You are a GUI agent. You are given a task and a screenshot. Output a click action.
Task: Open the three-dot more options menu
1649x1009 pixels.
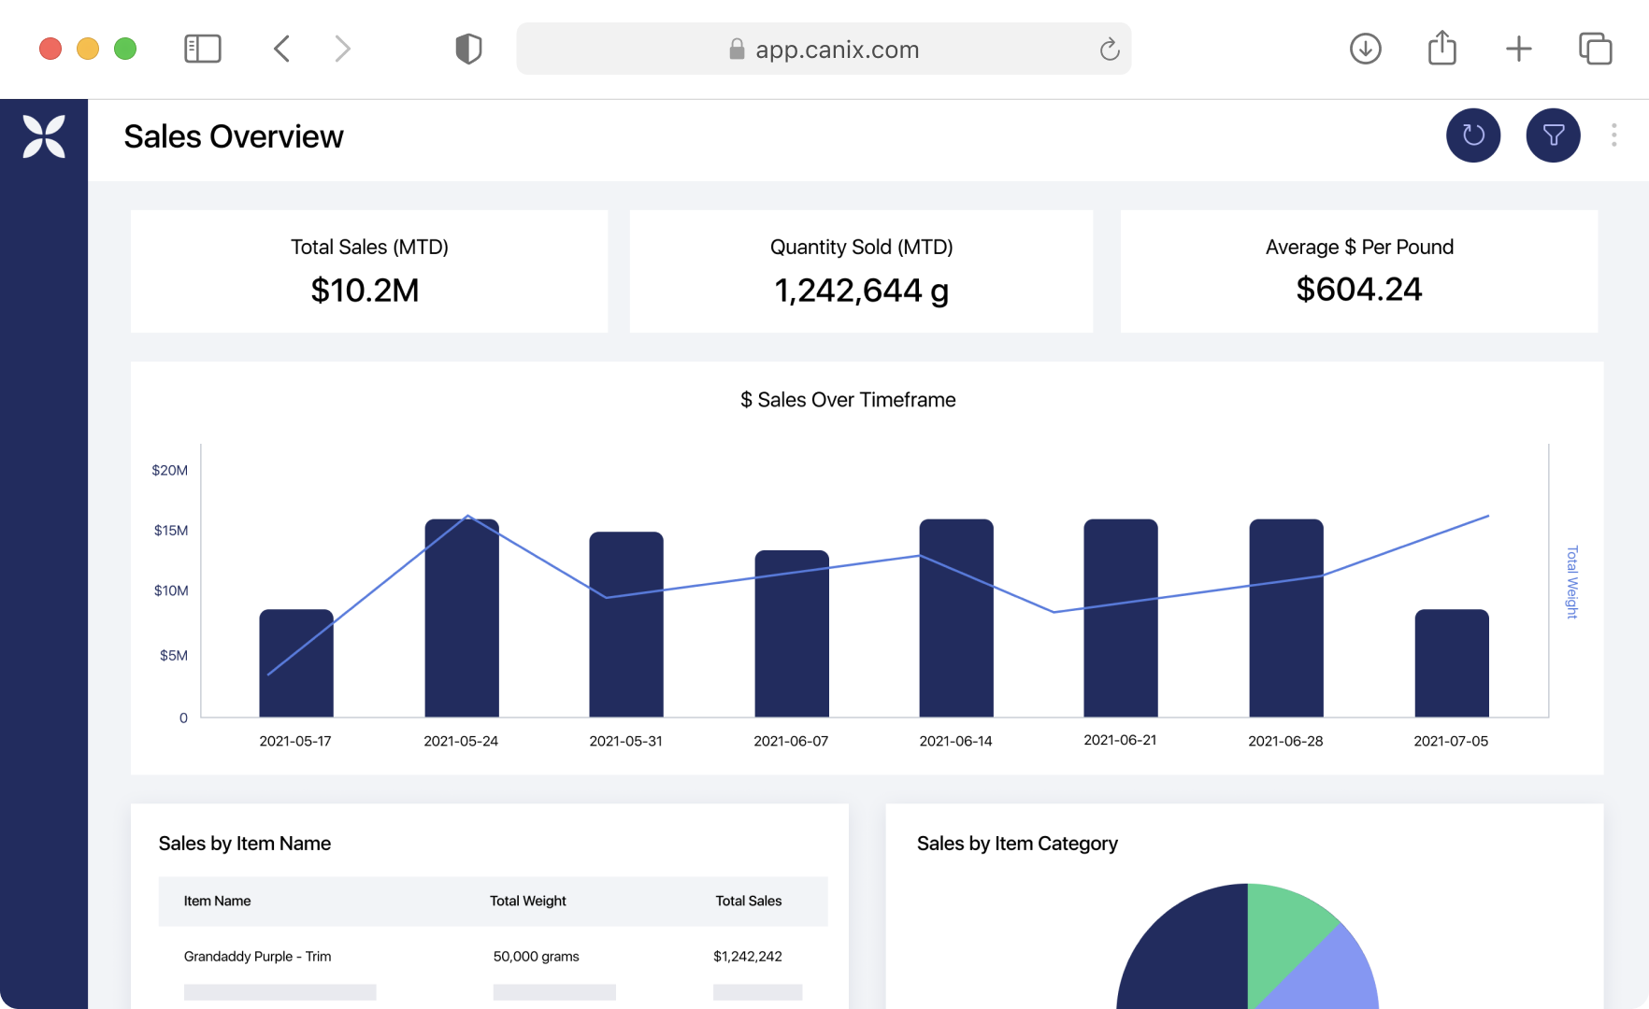pyautogui.click(x=1614, y=135)
